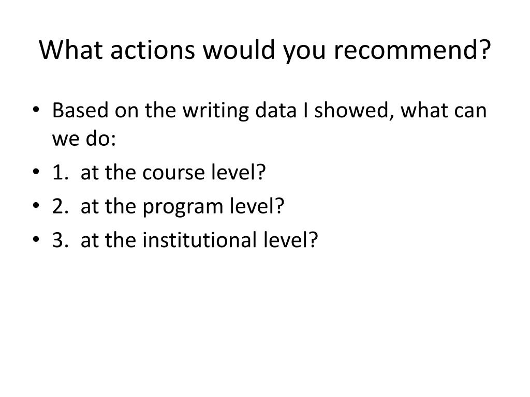Click the word 'showed,' in first bullet
This screenshot has width=530, height=397.
[x=354, y=111]
